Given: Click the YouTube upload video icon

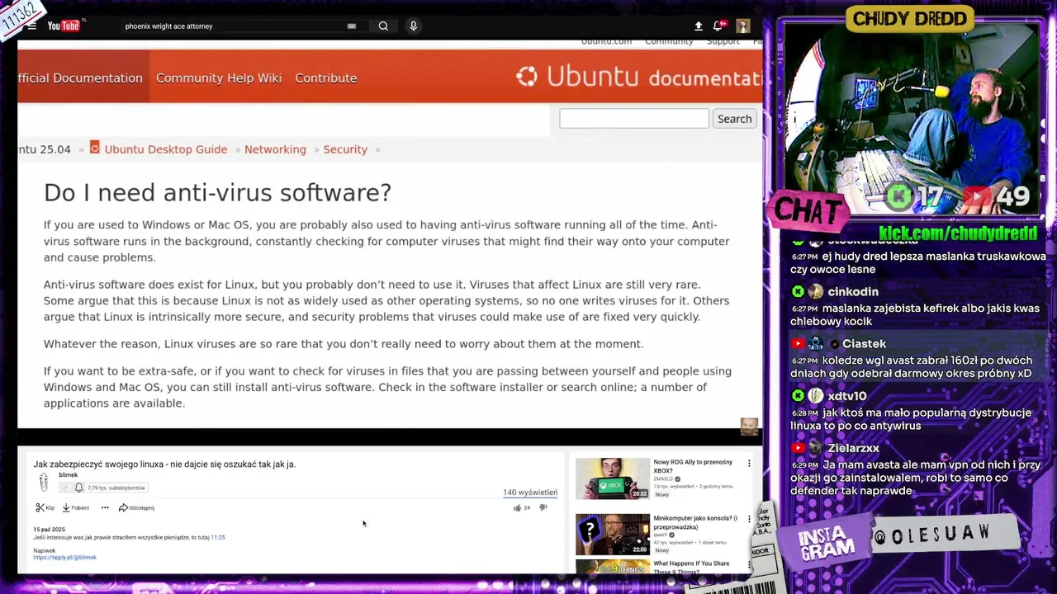Looking at the screenshot, I should (699, 26).
